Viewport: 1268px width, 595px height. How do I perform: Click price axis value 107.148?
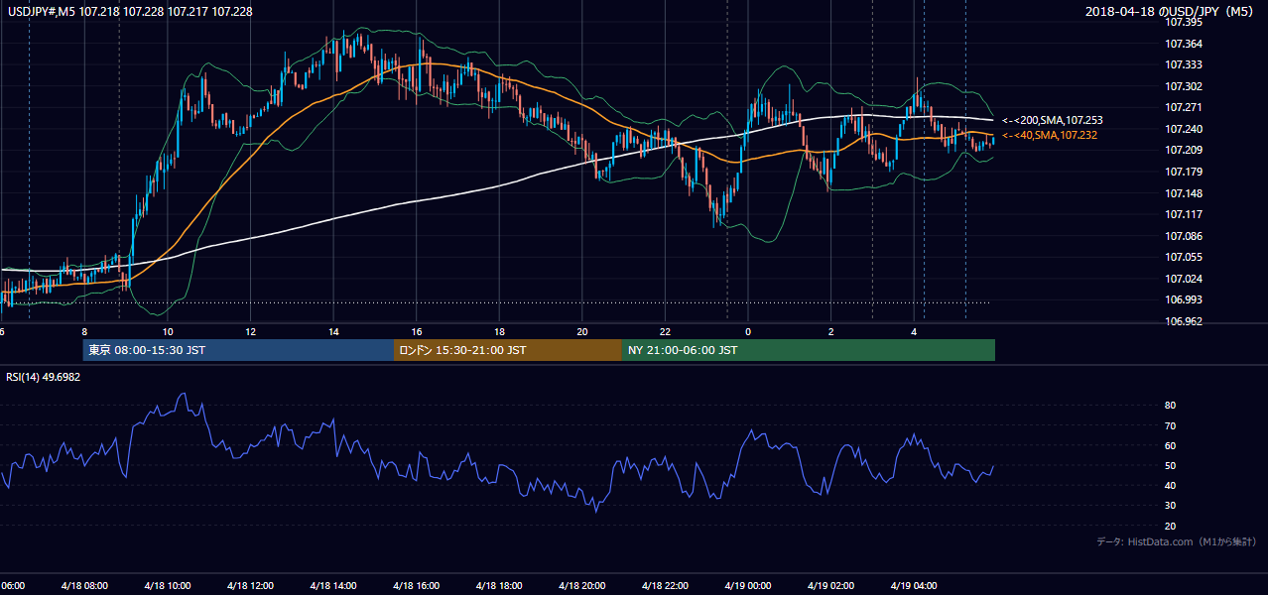tap(1184, 193)
